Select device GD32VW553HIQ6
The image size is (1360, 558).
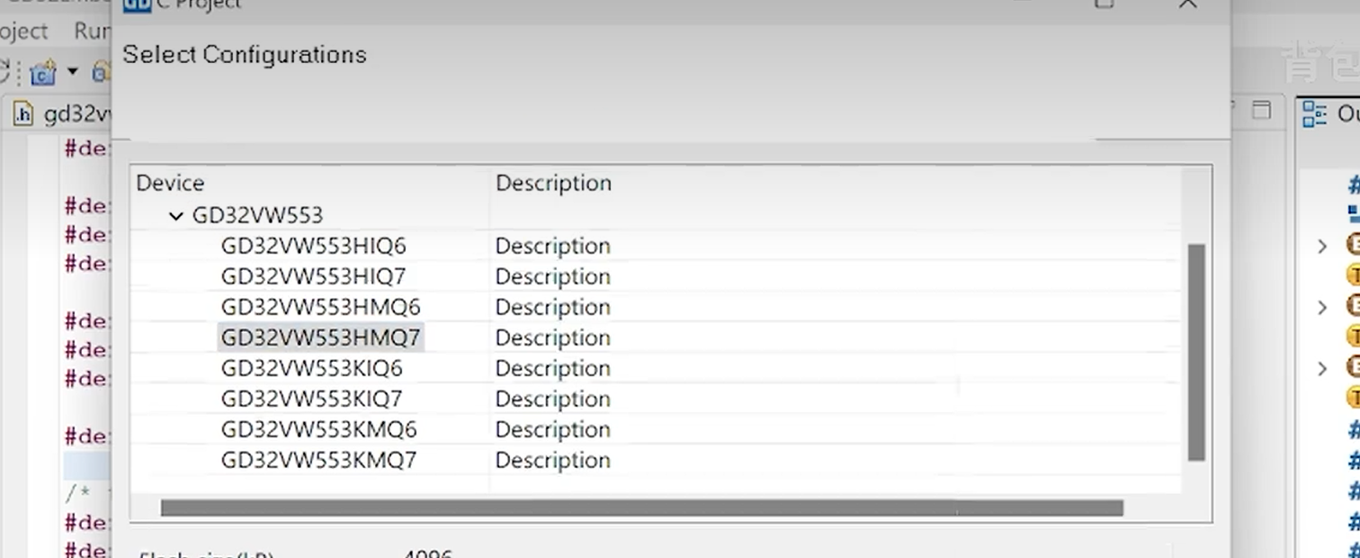point(313,247)
